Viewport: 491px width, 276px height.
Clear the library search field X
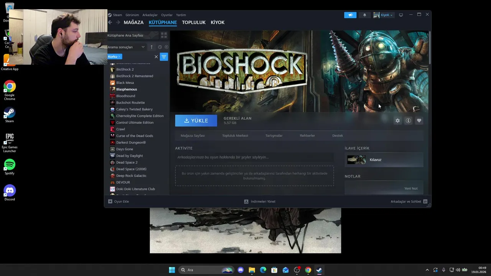coord(156,57)
